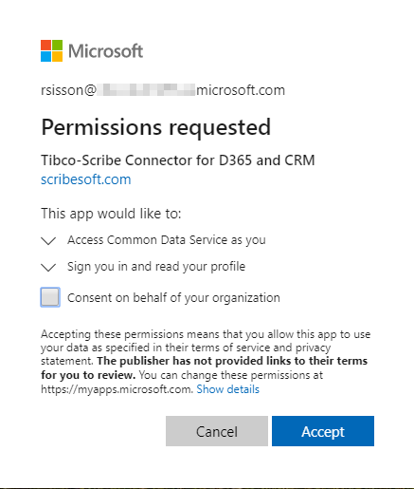Check the organization consent checkbox
Image resolution: width=414 pixels, height=489 pixels.
pyautogui.click(x=50, y=297)
